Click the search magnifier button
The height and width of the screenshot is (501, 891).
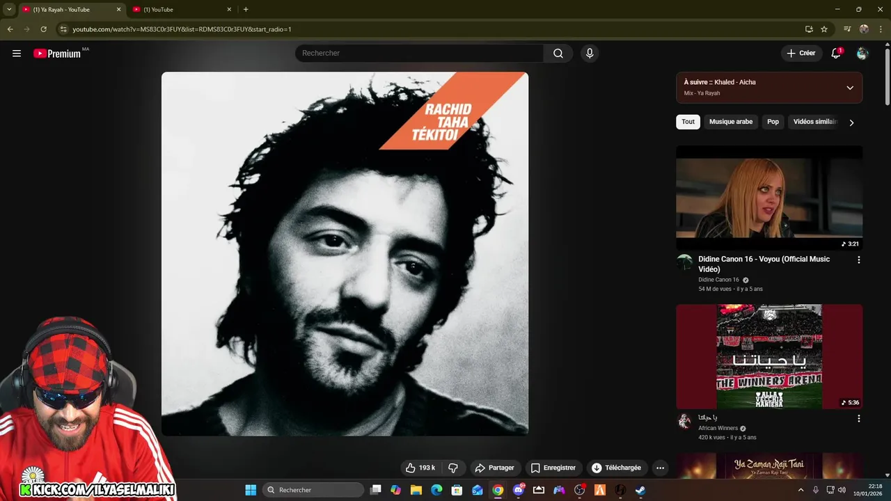click(558, 54)
